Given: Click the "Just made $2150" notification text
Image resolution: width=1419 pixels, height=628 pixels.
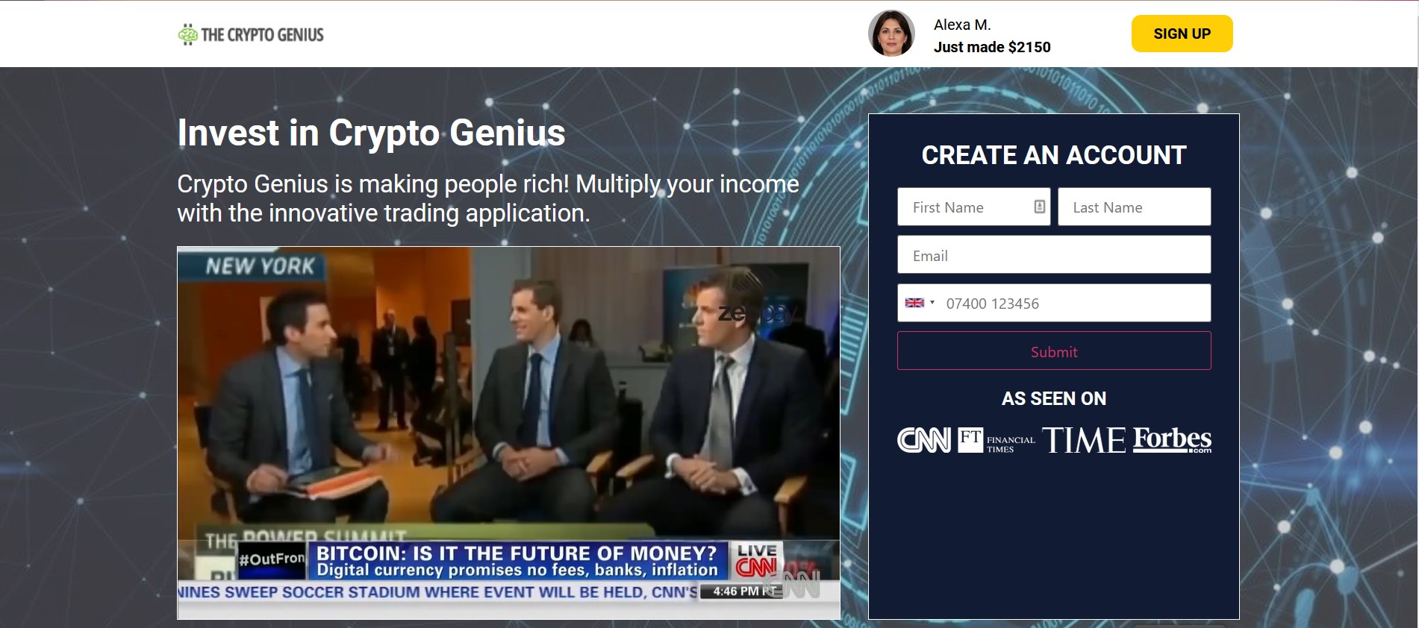Looking at the screenshot, I should (x=991, y=47).
